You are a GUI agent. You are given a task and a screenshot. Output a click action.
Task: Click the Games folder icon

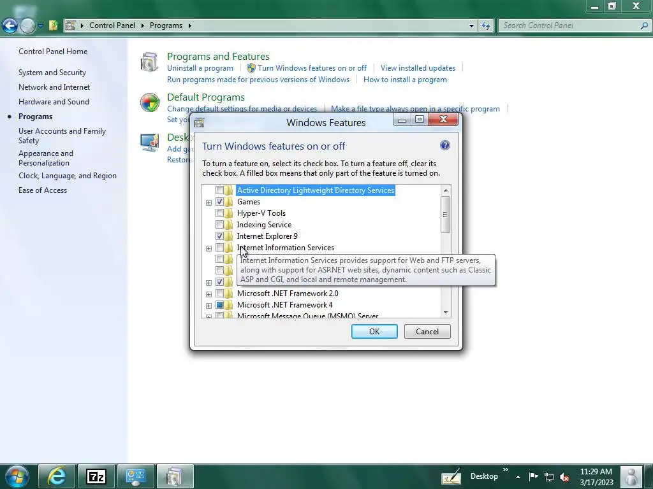pos(229,202)
